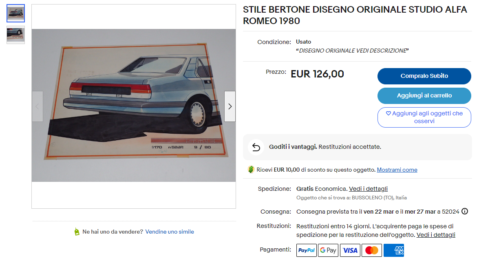
Task: Click Aggiungi al carrello button
Action: [424, 96]
